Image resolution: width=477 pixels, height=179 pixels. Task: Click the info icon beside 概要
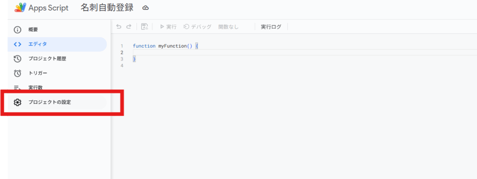(x=17, y=30)
